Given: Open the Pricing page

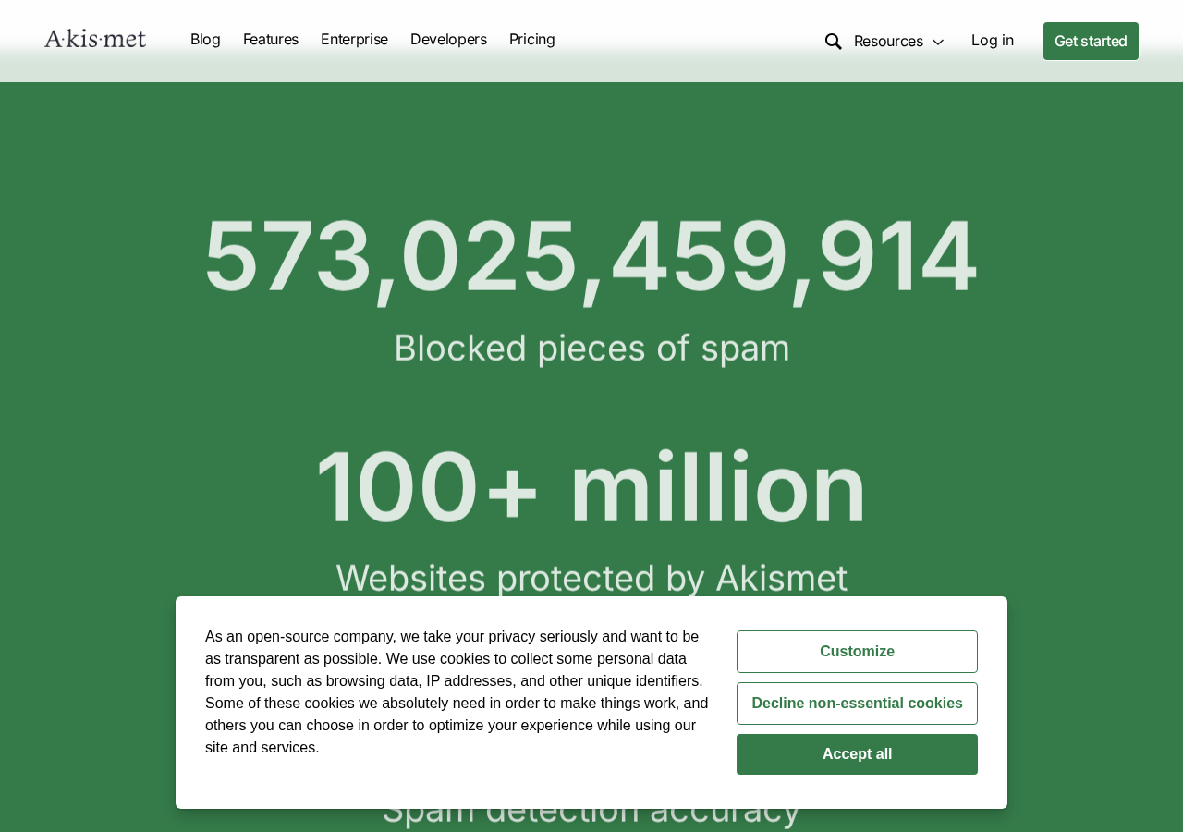Looking at the screenshot, I should tap(532, 40).
